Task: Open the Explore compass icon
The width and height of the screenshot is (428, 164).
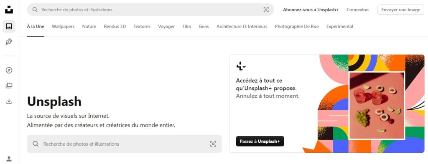Action: (9, 71)
